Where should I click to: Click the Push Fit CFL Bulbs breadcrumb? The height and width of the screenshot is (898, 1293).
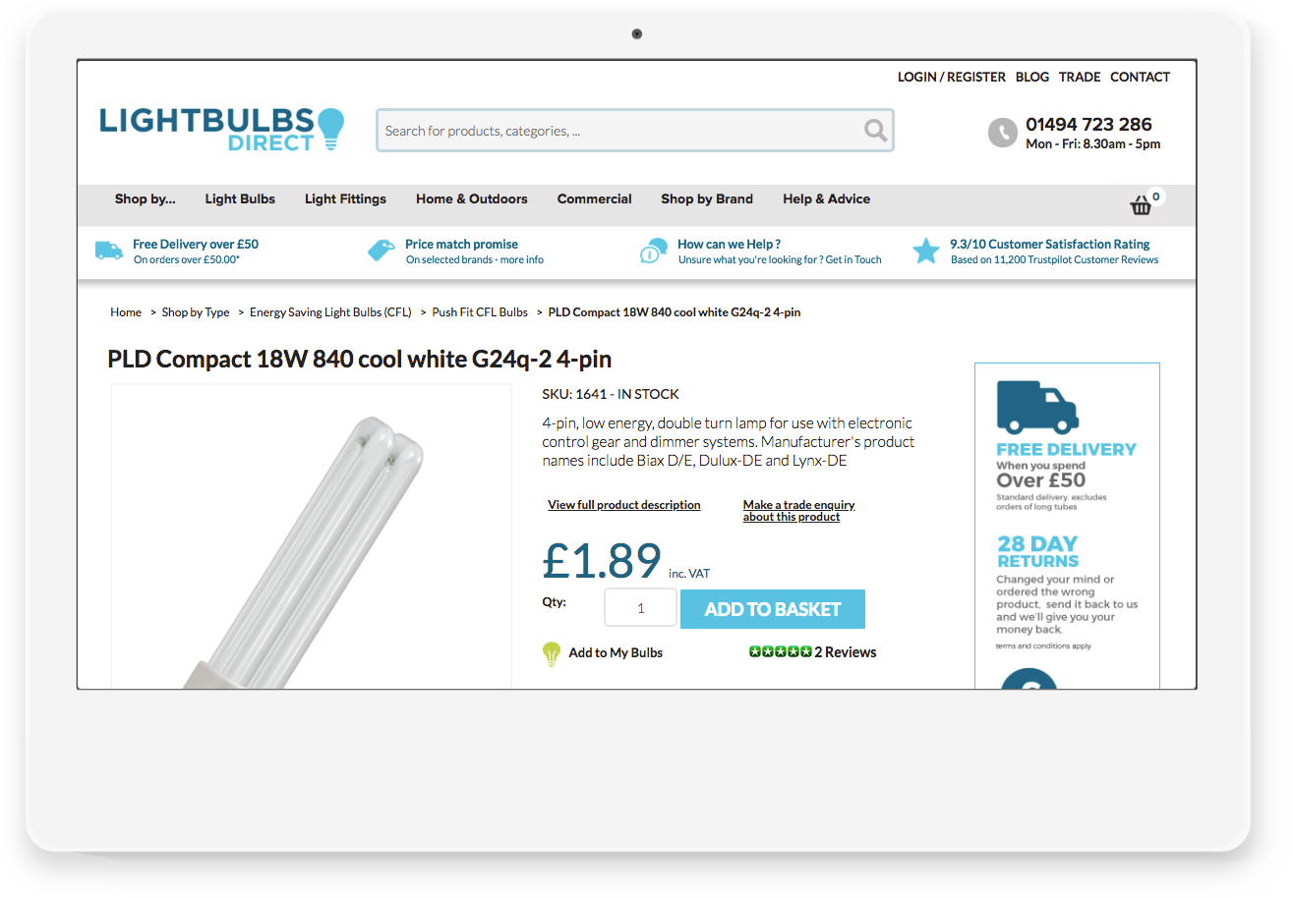pos(480,312)
